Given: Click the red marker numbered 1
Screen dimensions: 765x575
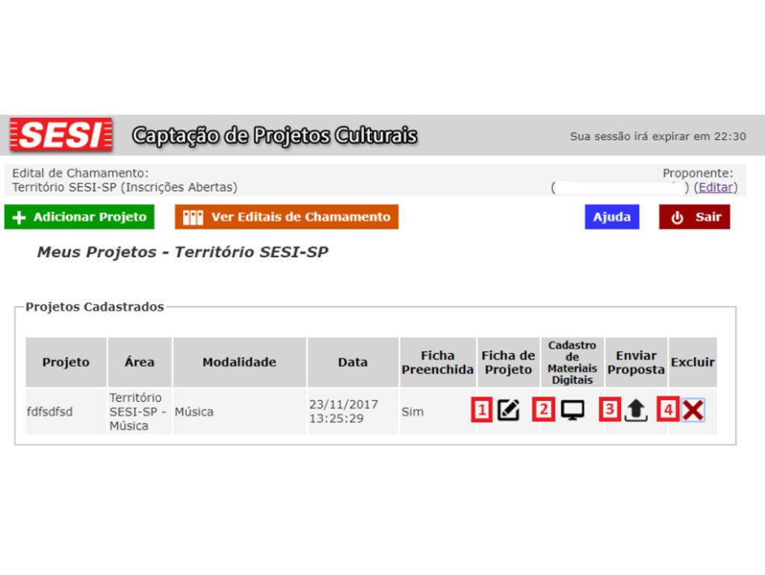Looking at the screenshot, I should 482,409.
